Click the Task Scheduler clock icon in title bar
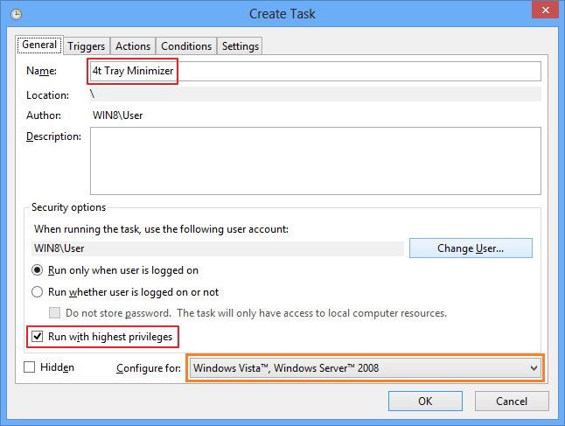Screen dimensions: 565x426 click(x=16, y=14)
